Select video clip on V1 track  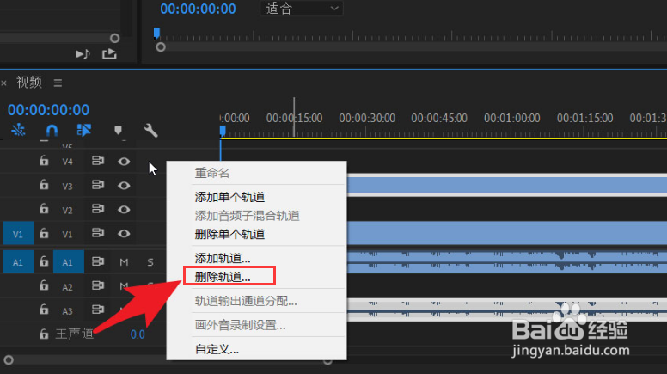tap(507, 233)
